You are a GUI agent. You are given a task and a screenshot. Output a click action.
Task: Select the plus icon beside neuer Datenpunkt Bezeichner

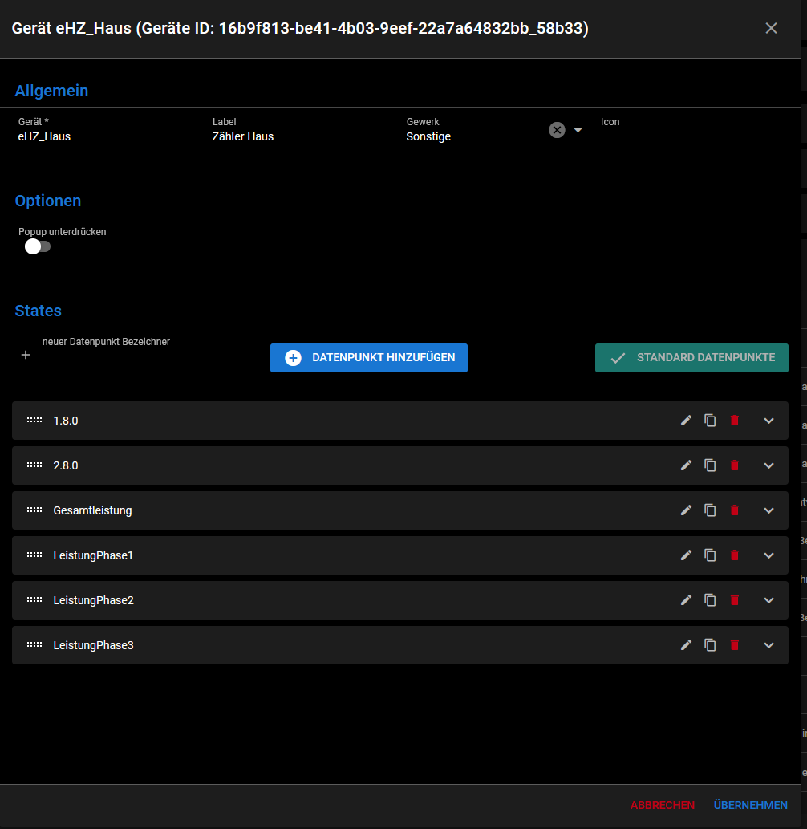point(25,354)
